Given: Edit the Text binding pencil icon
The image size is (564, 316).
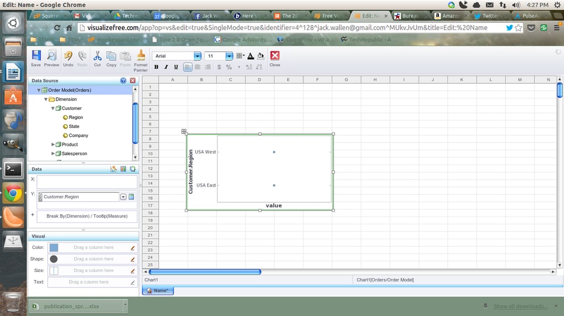Looking at the screenshot, I should pyautogui.click(x=132, y=282).
